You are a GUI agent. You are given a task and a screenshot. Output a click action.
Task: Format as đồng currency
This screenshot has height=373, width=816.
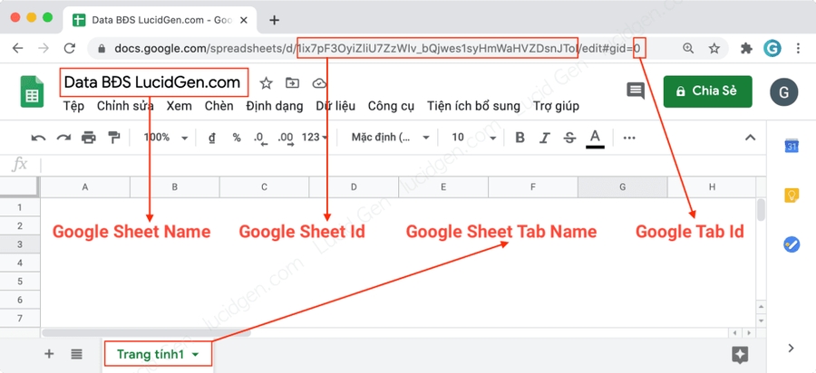[212, 138]
